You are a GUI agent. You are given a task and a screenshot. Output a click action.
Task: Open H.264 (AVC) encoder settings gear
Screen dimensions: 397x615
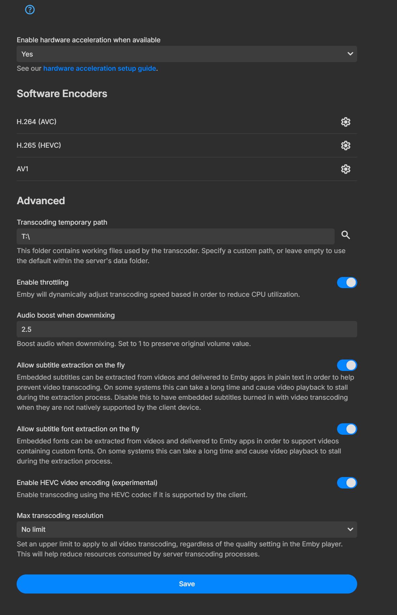345,122
